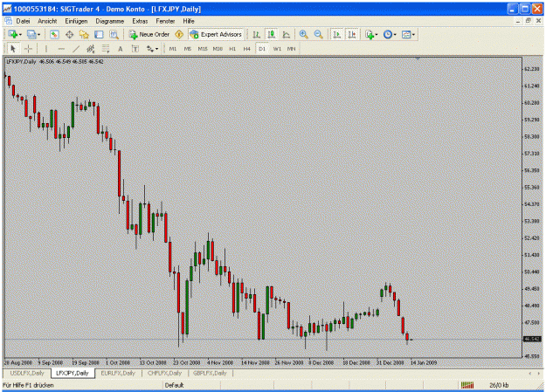The height and width of the screenshot is (392, 546).
Task: Switch timeframe to M30
Action: tap(218, 49)
